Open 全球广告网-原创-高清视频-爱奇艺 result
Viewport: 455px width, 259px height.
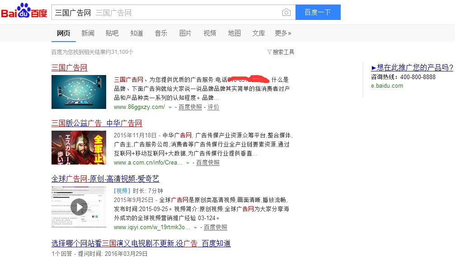[x=105, y=179]
